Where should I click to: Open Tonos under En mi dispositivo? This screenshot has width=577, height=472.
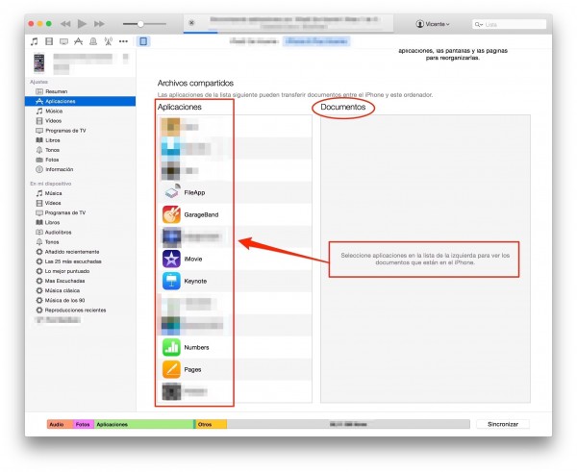pyautogui.click(x=80, y=241)
